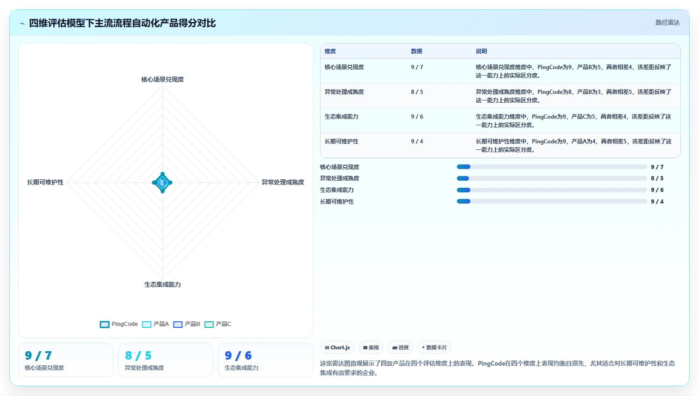Image resolution: width=699 pixels, height=396 pixels.
Task: Click the 核心场景兑现度 progress bar
Action: (x=552, y=167)
